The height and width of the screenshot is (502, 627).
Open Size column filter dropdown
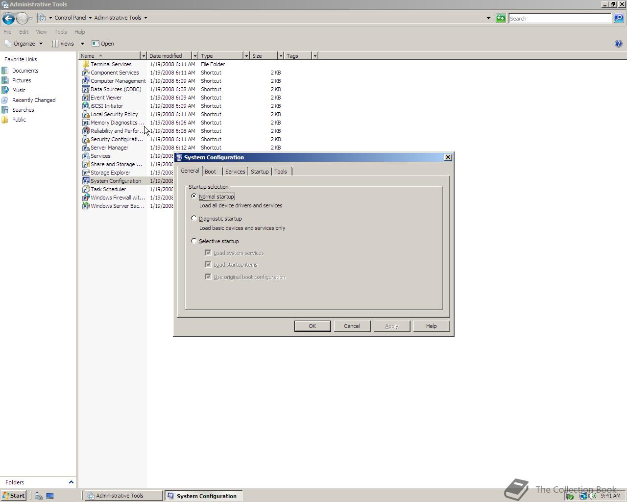pos(280,56)
